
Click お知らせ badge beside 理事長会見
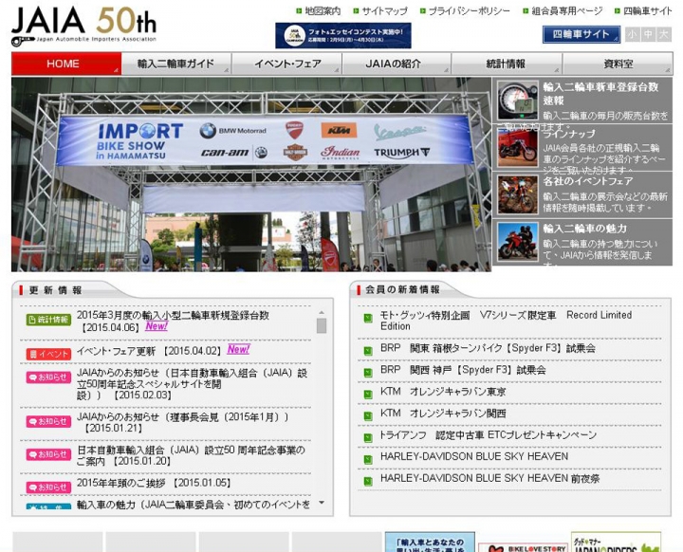[48, 421]
